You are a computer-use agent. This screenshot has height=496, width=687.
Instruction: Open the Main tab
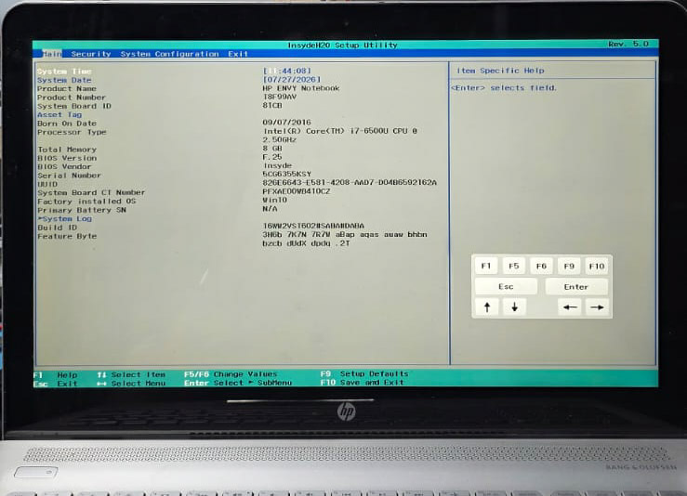tap(52, 54)
